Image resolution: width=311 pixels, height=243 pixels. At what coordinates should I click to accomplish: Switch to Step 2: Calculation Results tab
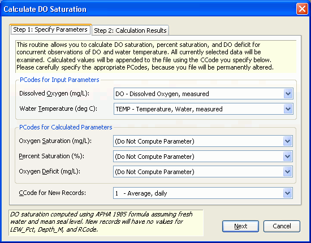130,31
